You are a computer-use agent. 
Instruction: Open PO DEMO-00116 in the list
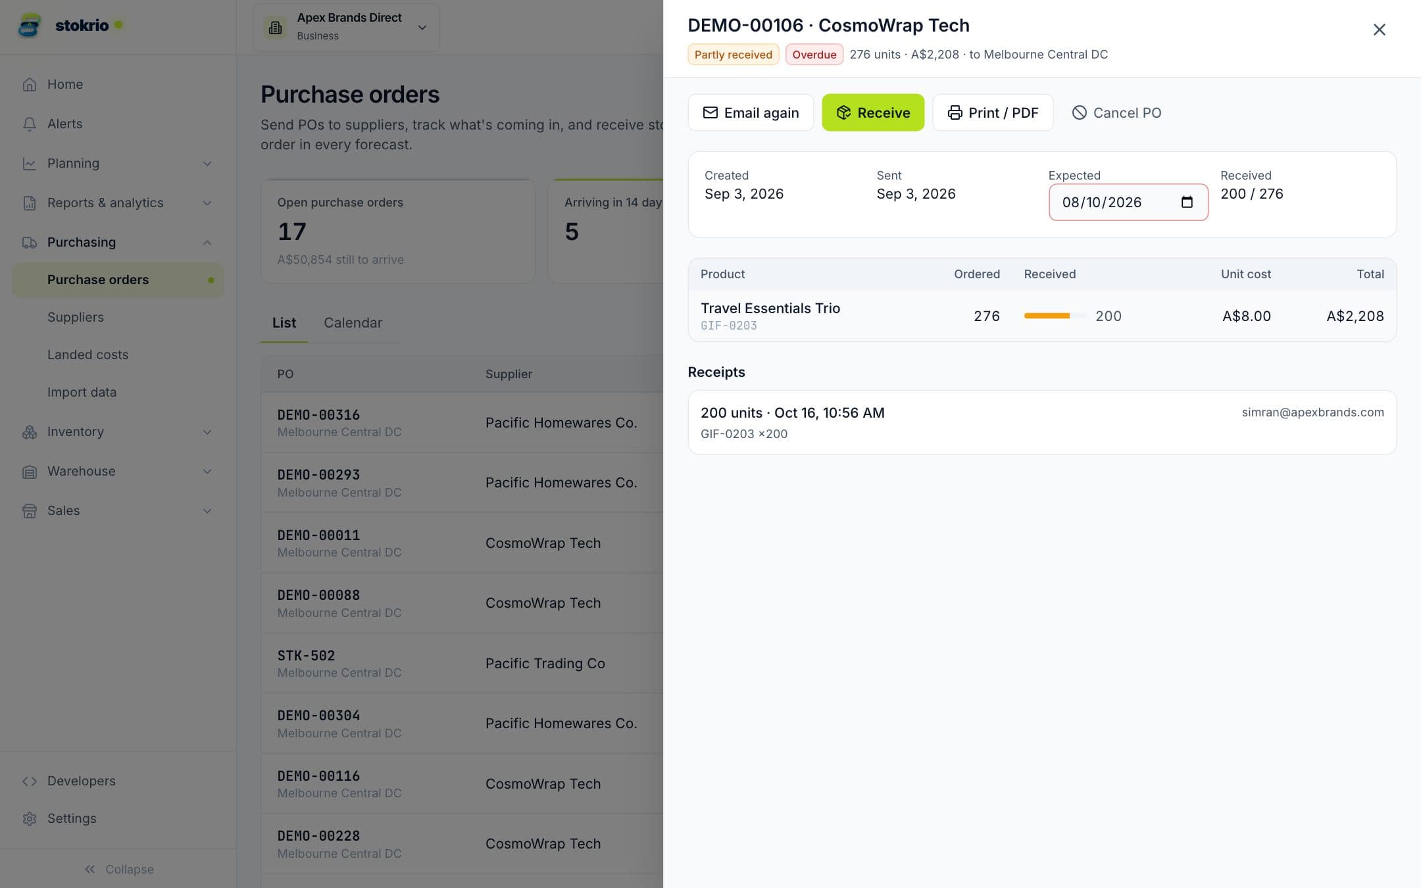point(318,776)
